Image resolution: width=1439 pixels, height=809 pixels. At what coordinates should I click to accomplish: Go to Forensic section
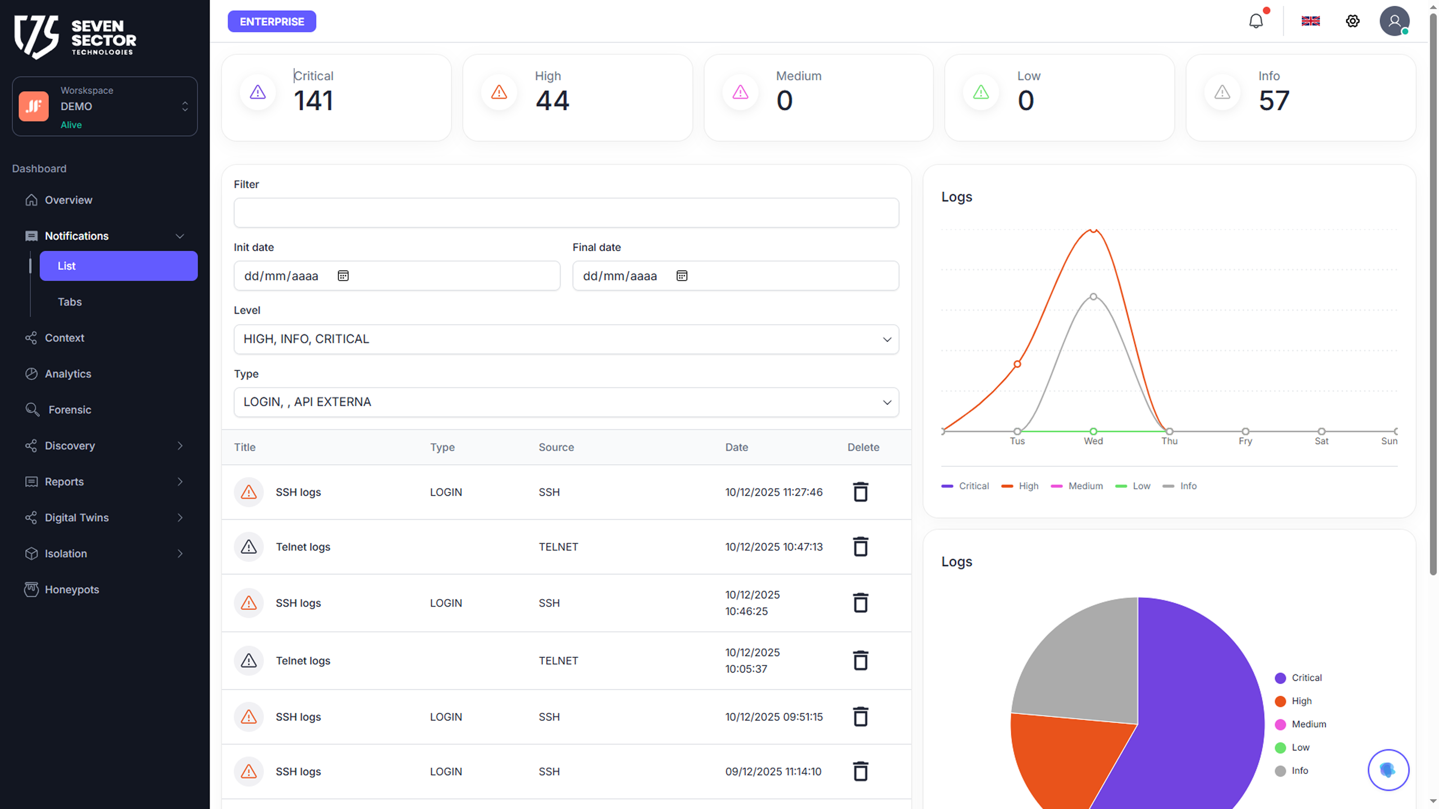(x=69, y=410)
